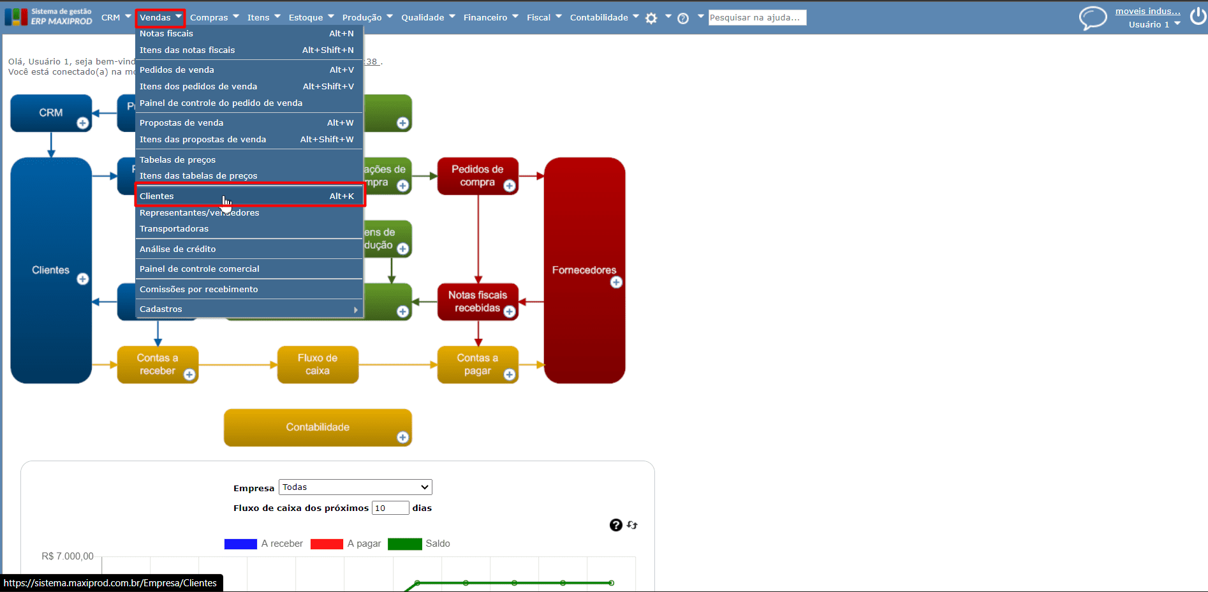This screenshot has height=592, width=1208.
Task: Click the plus icon on the Clientes box
Action: (x=83, y=279)
